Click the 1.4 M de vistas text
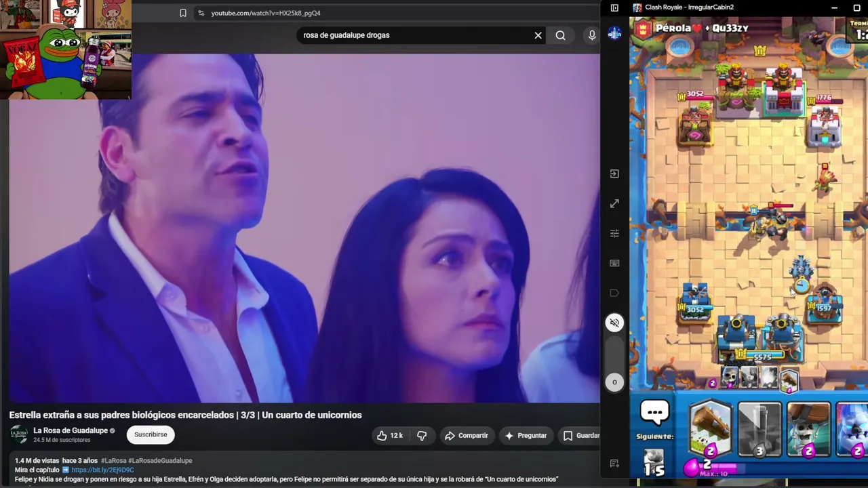Image resolution: width=868 pixels, height=488 pixels. coord(37,461)
